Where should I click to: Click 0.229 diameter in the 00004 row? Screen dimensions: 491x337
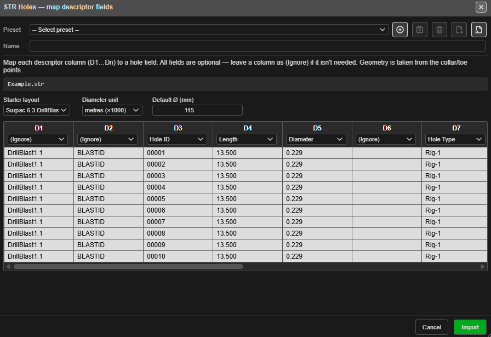(317, 187)
